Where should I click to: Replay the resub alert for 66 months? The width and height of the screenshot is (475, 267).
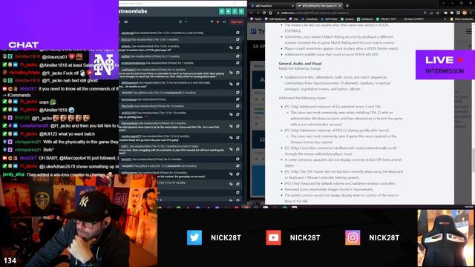[237, 84]
